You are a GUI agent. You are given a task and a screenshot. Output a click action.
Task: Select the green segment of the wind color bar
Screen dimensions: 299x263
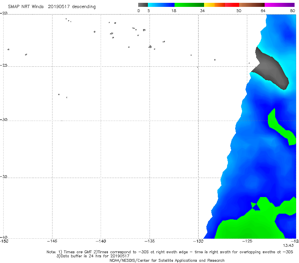pyautogui.click(x=189, y=5)
